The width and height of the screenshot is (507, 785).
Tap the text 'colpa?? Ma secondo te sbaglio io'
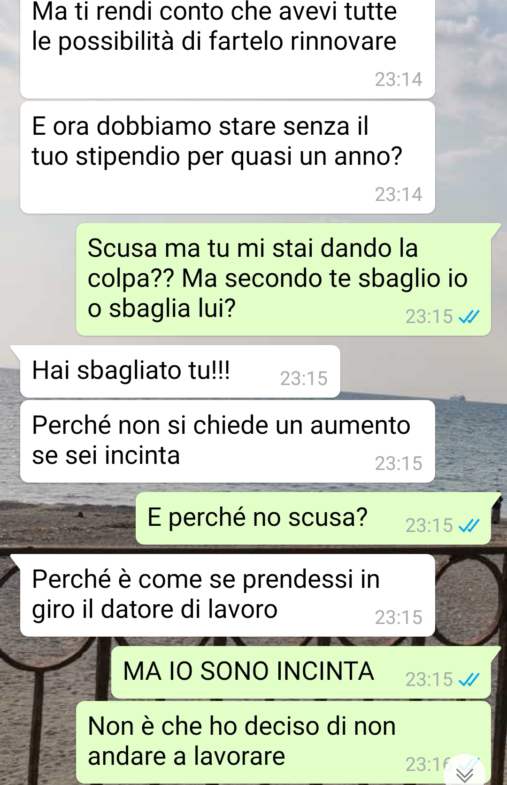(278, 278)
